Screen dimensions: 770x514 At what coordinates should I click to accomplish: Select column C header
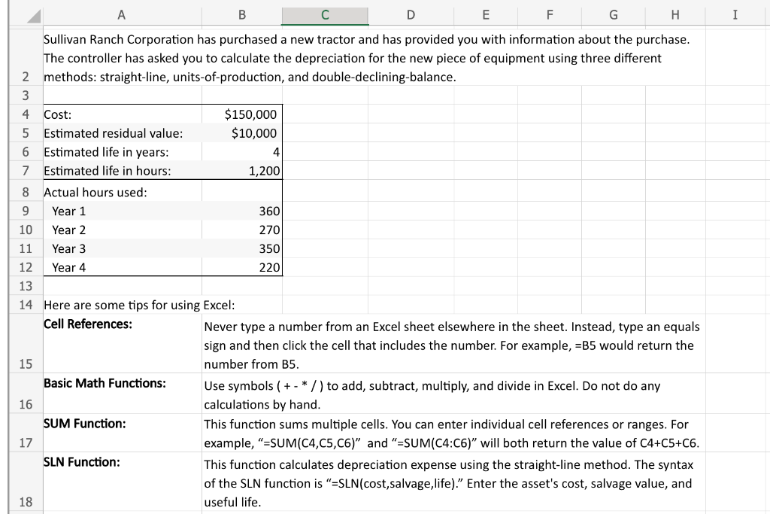(x=325, y=14)
